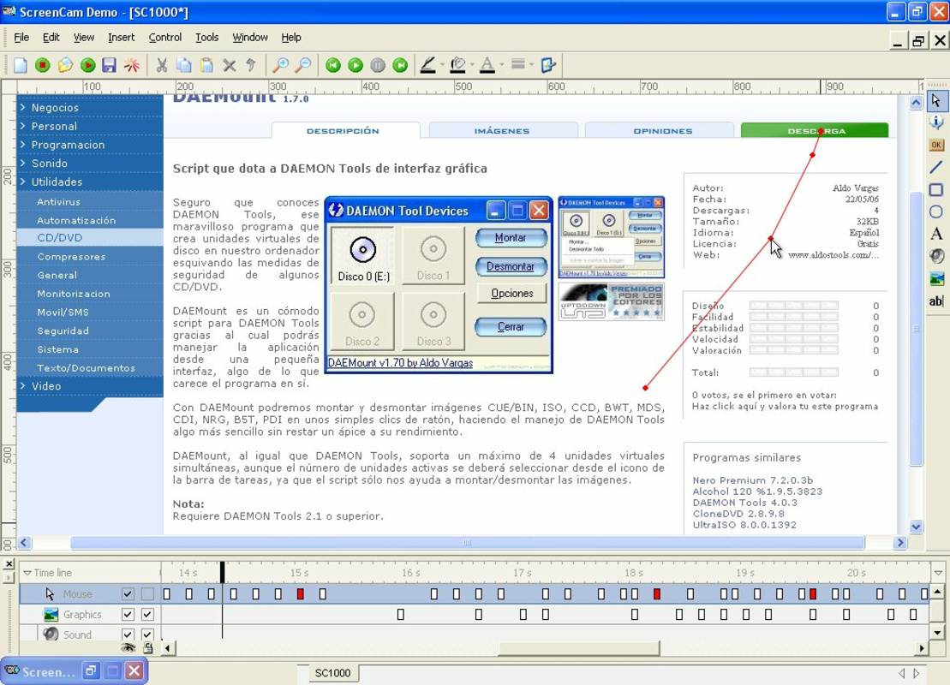Click the Desmontar button

pos(511,266)
